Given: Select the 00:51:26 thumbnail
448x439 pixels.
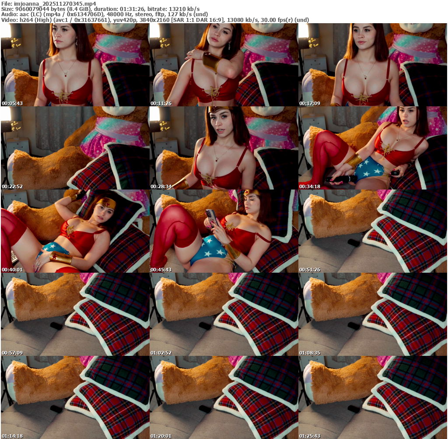Looking at the screenshot, I should [373, 231].
